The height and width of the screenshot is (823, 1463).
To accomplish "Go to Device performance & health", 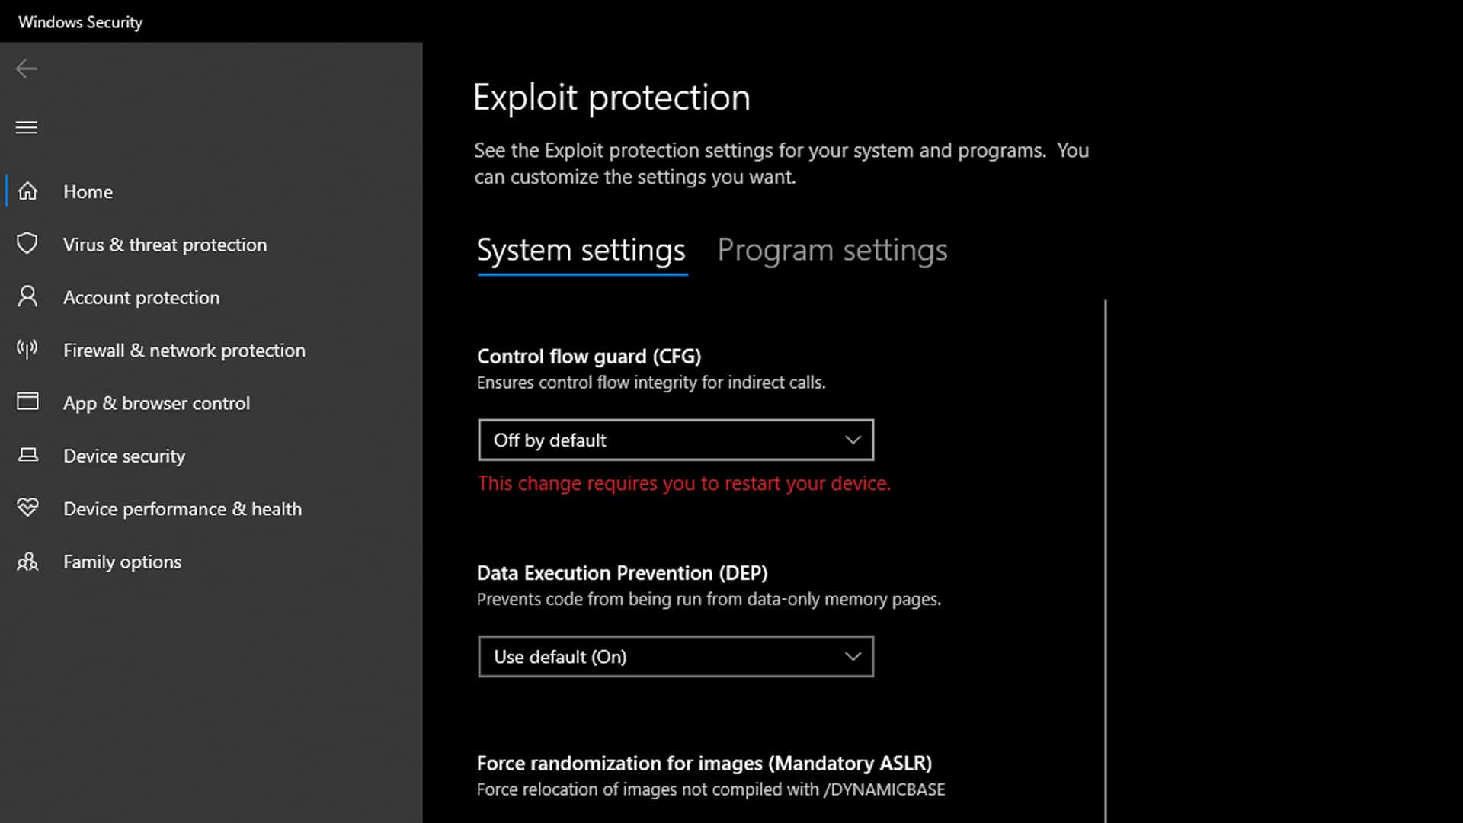I will (182, 509).
